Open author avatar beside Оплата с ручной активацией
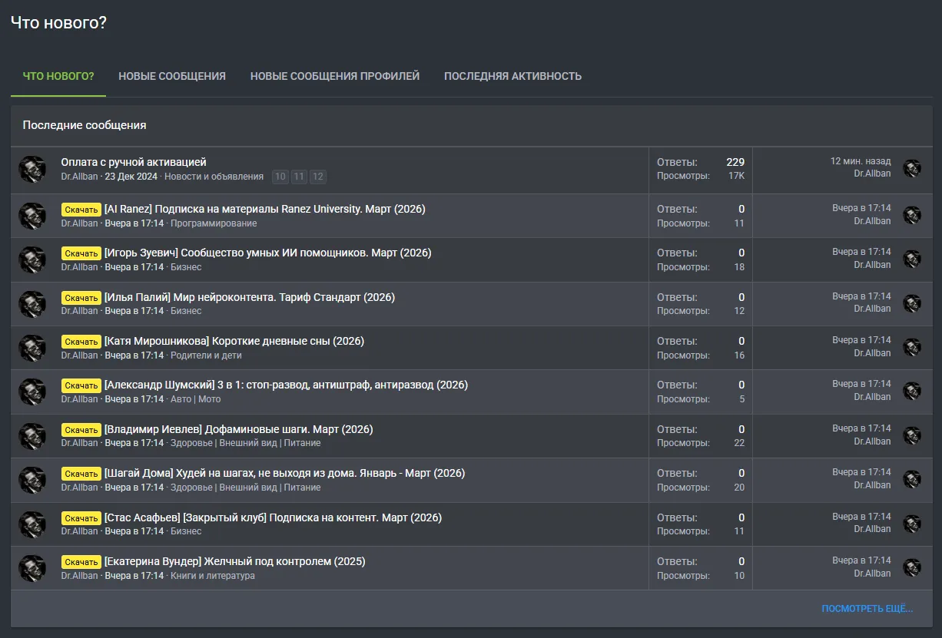 [32, 169]
